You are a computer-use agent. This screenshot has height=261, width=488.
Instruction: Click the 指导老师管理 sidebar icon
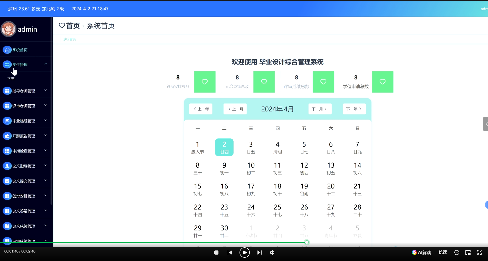[7, 91]
